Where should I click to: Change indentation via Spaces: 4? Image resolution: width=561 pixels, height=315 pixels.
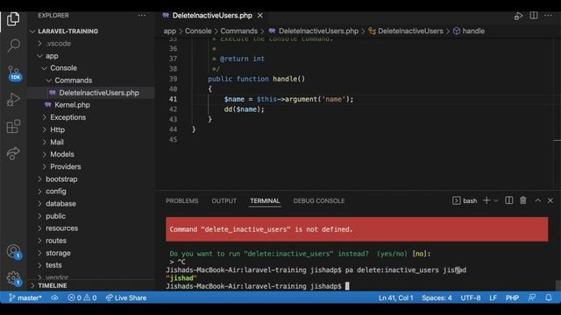(x=437, y=297)
